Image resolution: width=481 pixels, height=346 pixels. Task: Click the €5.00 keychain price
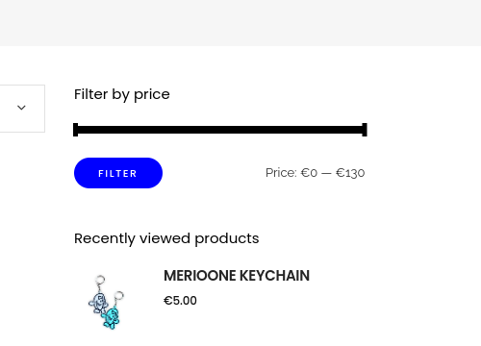180,301
